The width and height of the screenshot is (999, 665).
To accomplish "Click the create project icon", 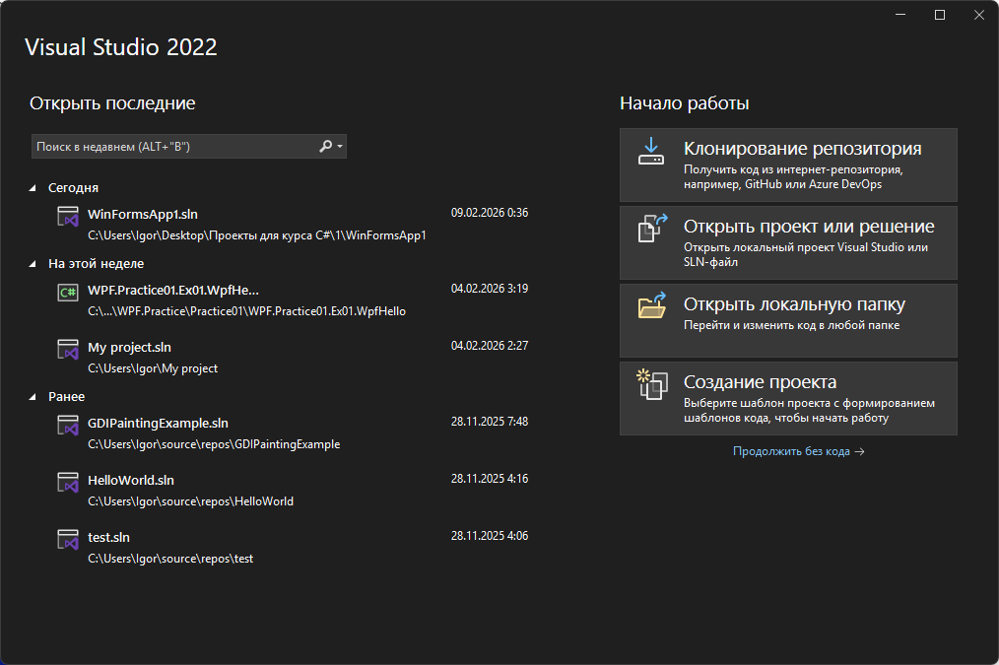I will [652, 384].
